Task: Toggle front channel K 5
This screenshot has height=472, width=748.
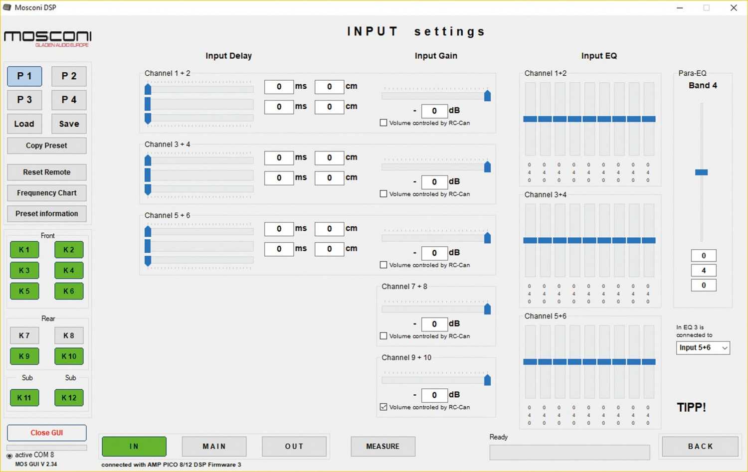Action: [x=24, y=291]
